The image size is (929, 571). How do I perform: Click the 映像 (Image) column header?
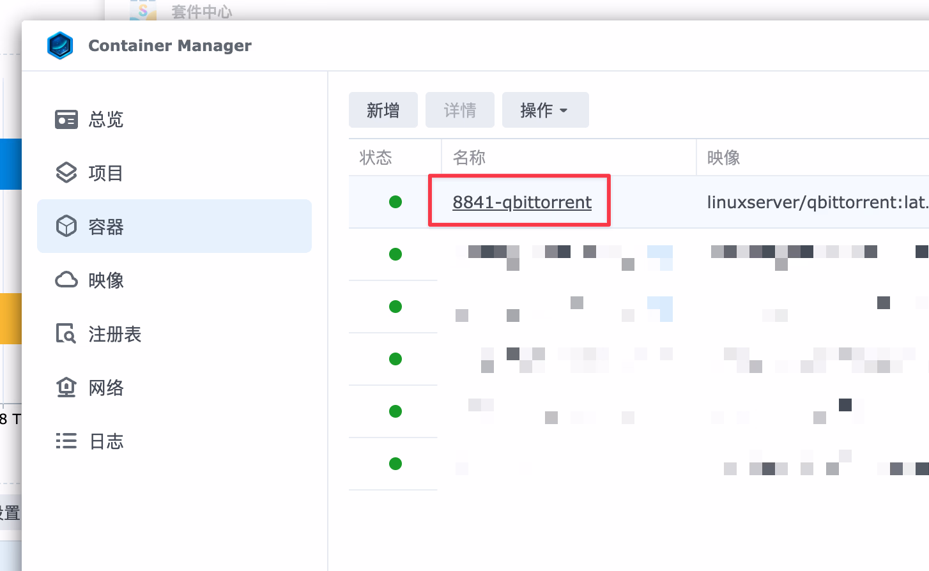[723, 158]
